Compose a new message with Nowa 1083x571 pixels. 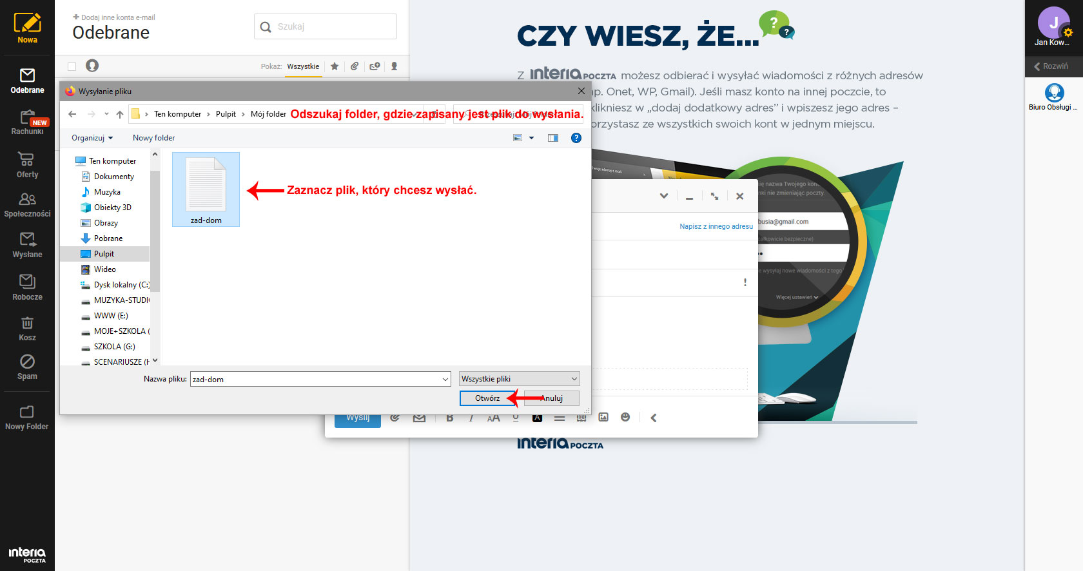27,28
